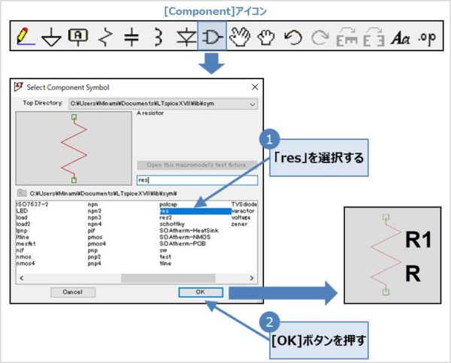This screenshot has height=363, width=451.
Task: Select 'SOAtherm-NMOS' in the list
Action: coord(185,237)
